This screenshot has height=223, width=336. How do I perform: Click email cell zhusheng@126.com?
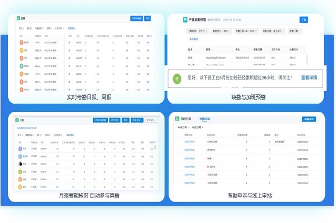point(216,58)
